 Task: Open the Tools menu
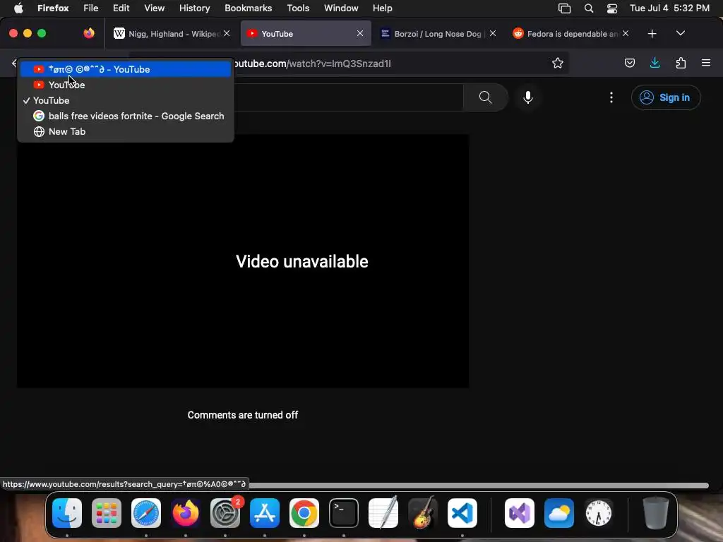[298, 8]
